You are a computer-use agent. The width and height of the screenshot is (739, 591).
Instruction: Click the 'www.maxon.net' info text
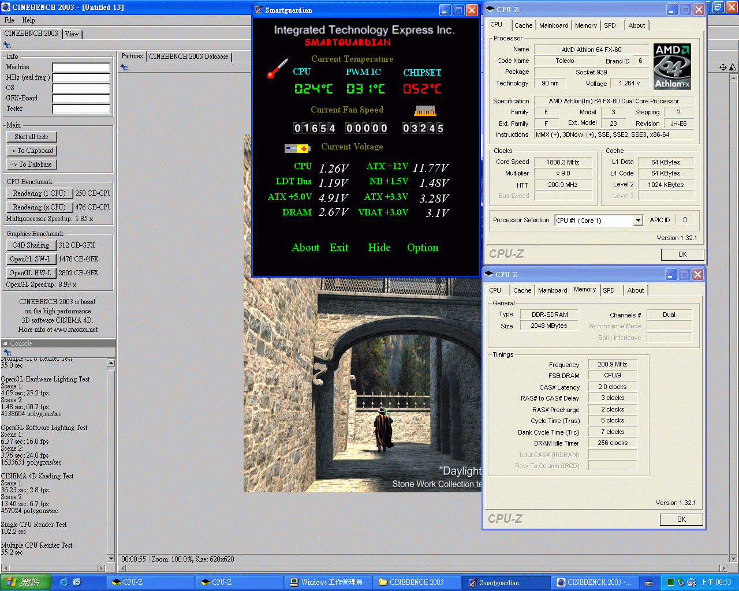[76, 330]
